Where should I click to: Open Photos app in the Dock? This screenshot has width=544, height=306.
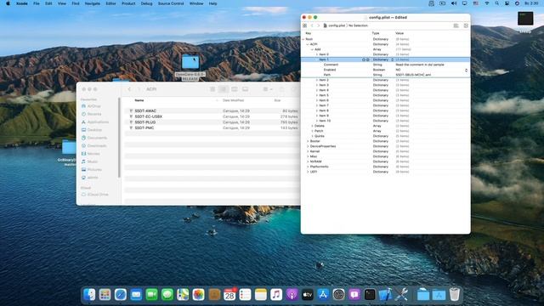pos(198,295)
